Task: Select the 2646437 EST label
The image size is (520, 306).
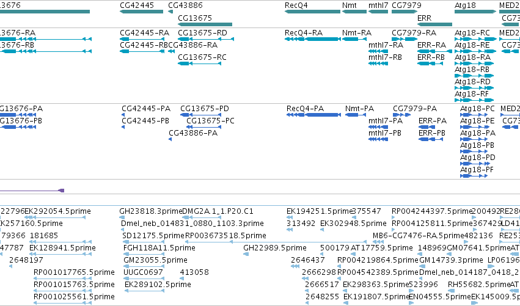Action: click(x=308, y=260)
